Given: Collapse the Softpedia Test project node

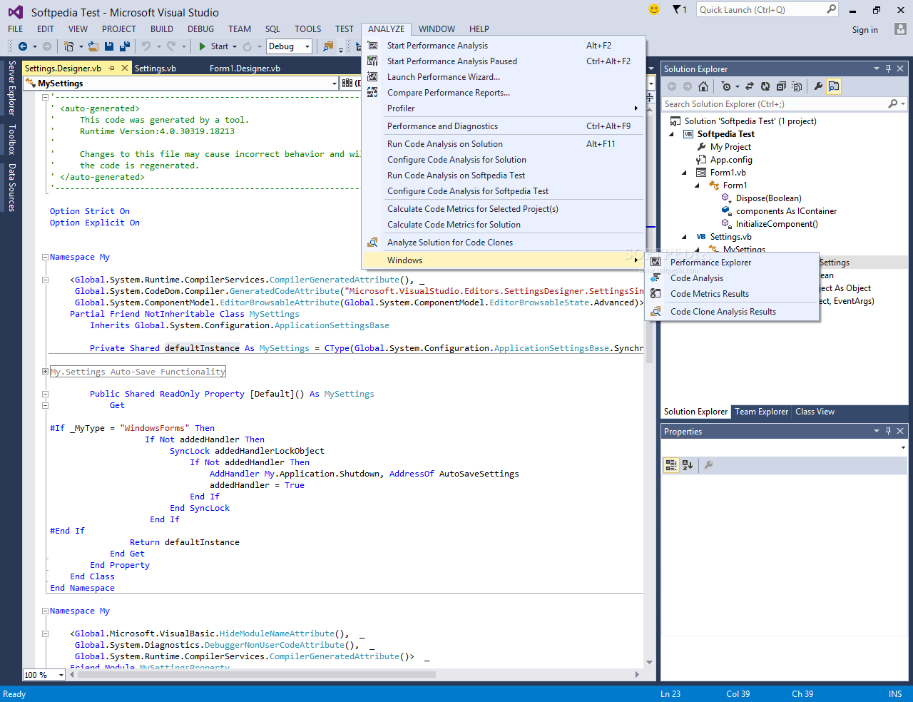Looking at the screenshot, I should coord(671,134).
